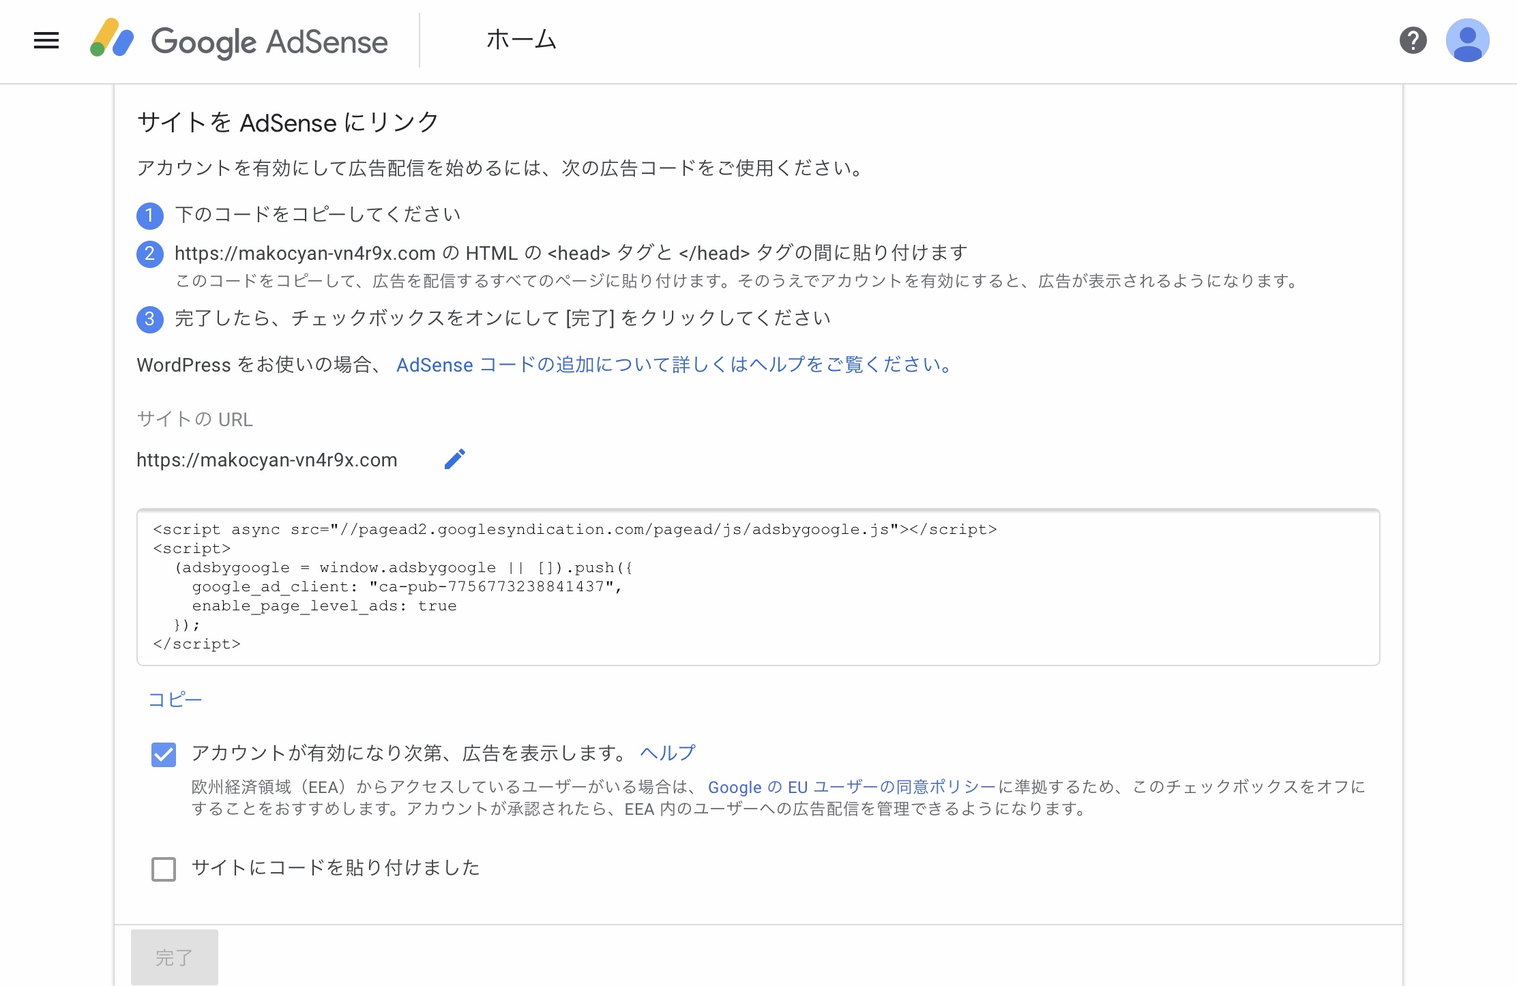Uncheck the show ads when account active checkbox
The image size is (1517, 986).
click(x=164, y=754)
